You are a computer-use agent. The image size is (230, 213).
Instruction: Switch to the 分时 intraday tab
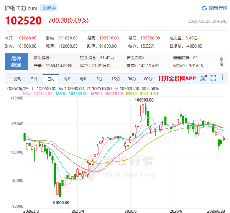tap(18, 79)
